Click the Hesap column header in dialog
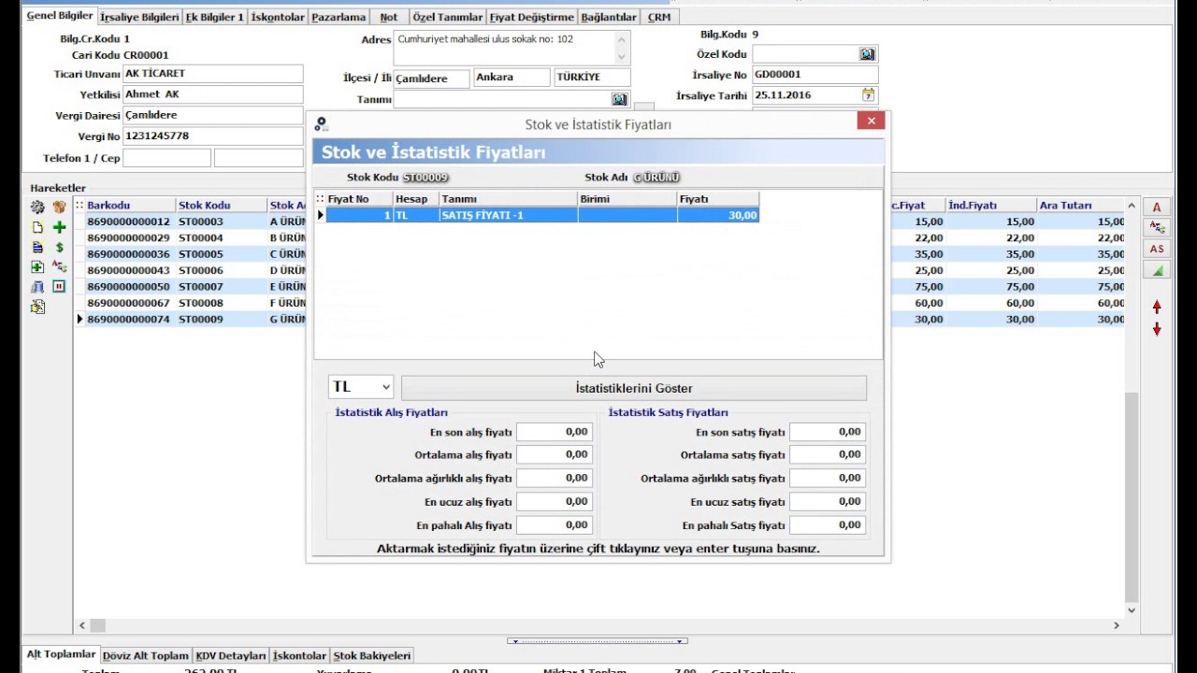This screenshot has height=673, width=1197. (415, 199)
